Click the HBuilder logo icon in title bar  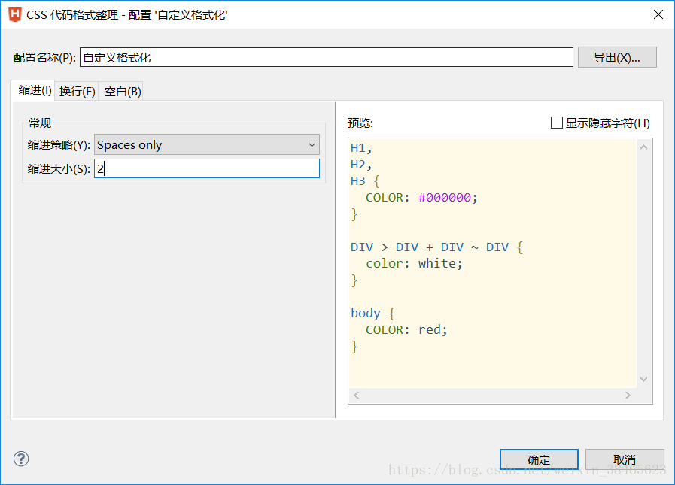click(14, 14)
